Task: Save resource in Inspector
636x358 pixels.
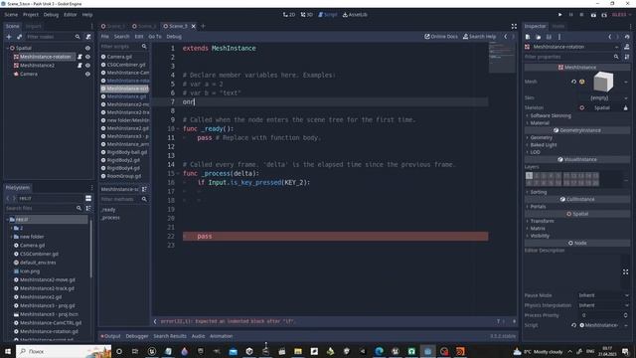Action: (x=549, y=37)
